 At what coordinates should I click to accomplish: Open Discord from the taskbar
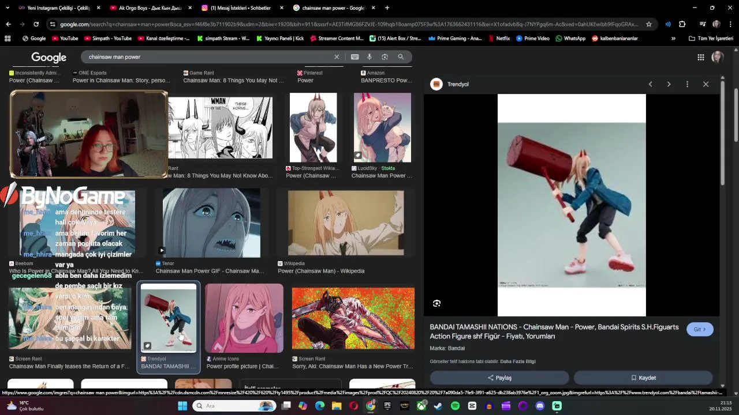pyautogui.click(x=540, y=406)
